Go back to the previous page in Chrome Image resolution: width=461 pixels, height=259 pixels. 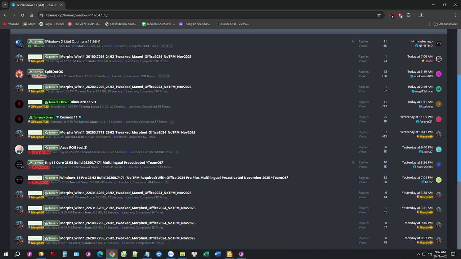pos(5,15)
